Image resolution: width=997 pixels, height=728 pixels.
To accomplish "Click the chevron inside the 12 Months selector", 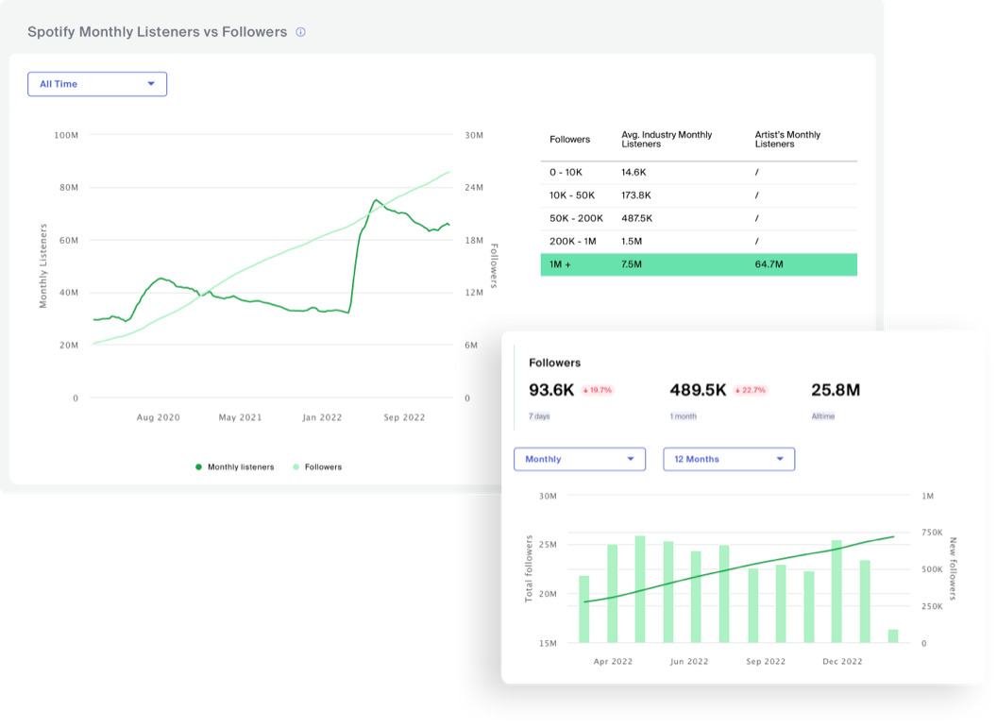I will 780,459.
